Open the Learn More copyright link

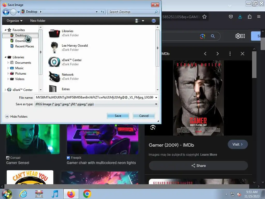coord(209,154)
